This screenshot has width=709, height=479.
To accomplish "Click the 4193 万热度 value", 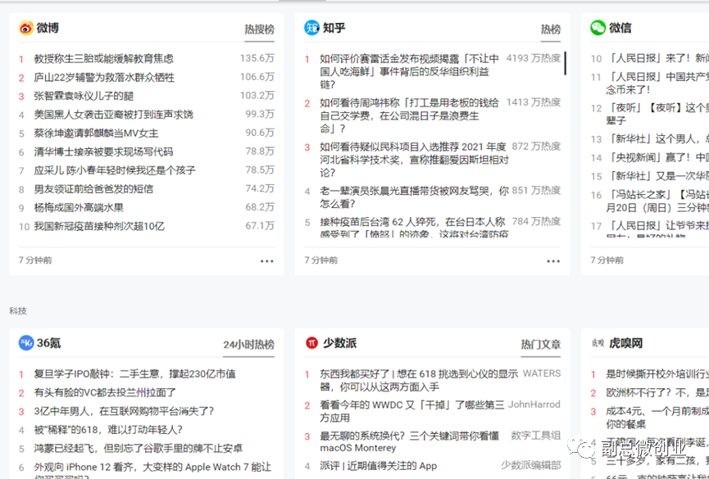I will tap(533, 58).
